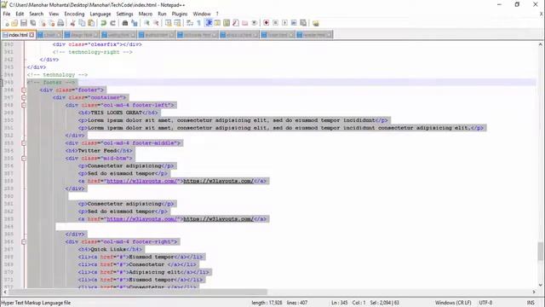The height and width of the screenshot is (307, 545).
Task: Toggle synchronized horizontal scrolling
Action: coord(177,23)
